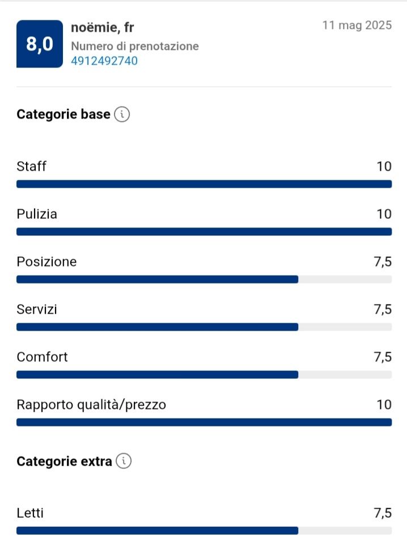
Task: Click the Posizione rating bar
Action: [204, 279]
